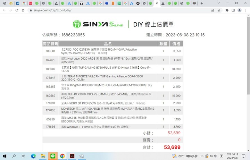Click the muted volume tray icon
The width and height of the screenshot is (250, 160).
pos(211,156)
